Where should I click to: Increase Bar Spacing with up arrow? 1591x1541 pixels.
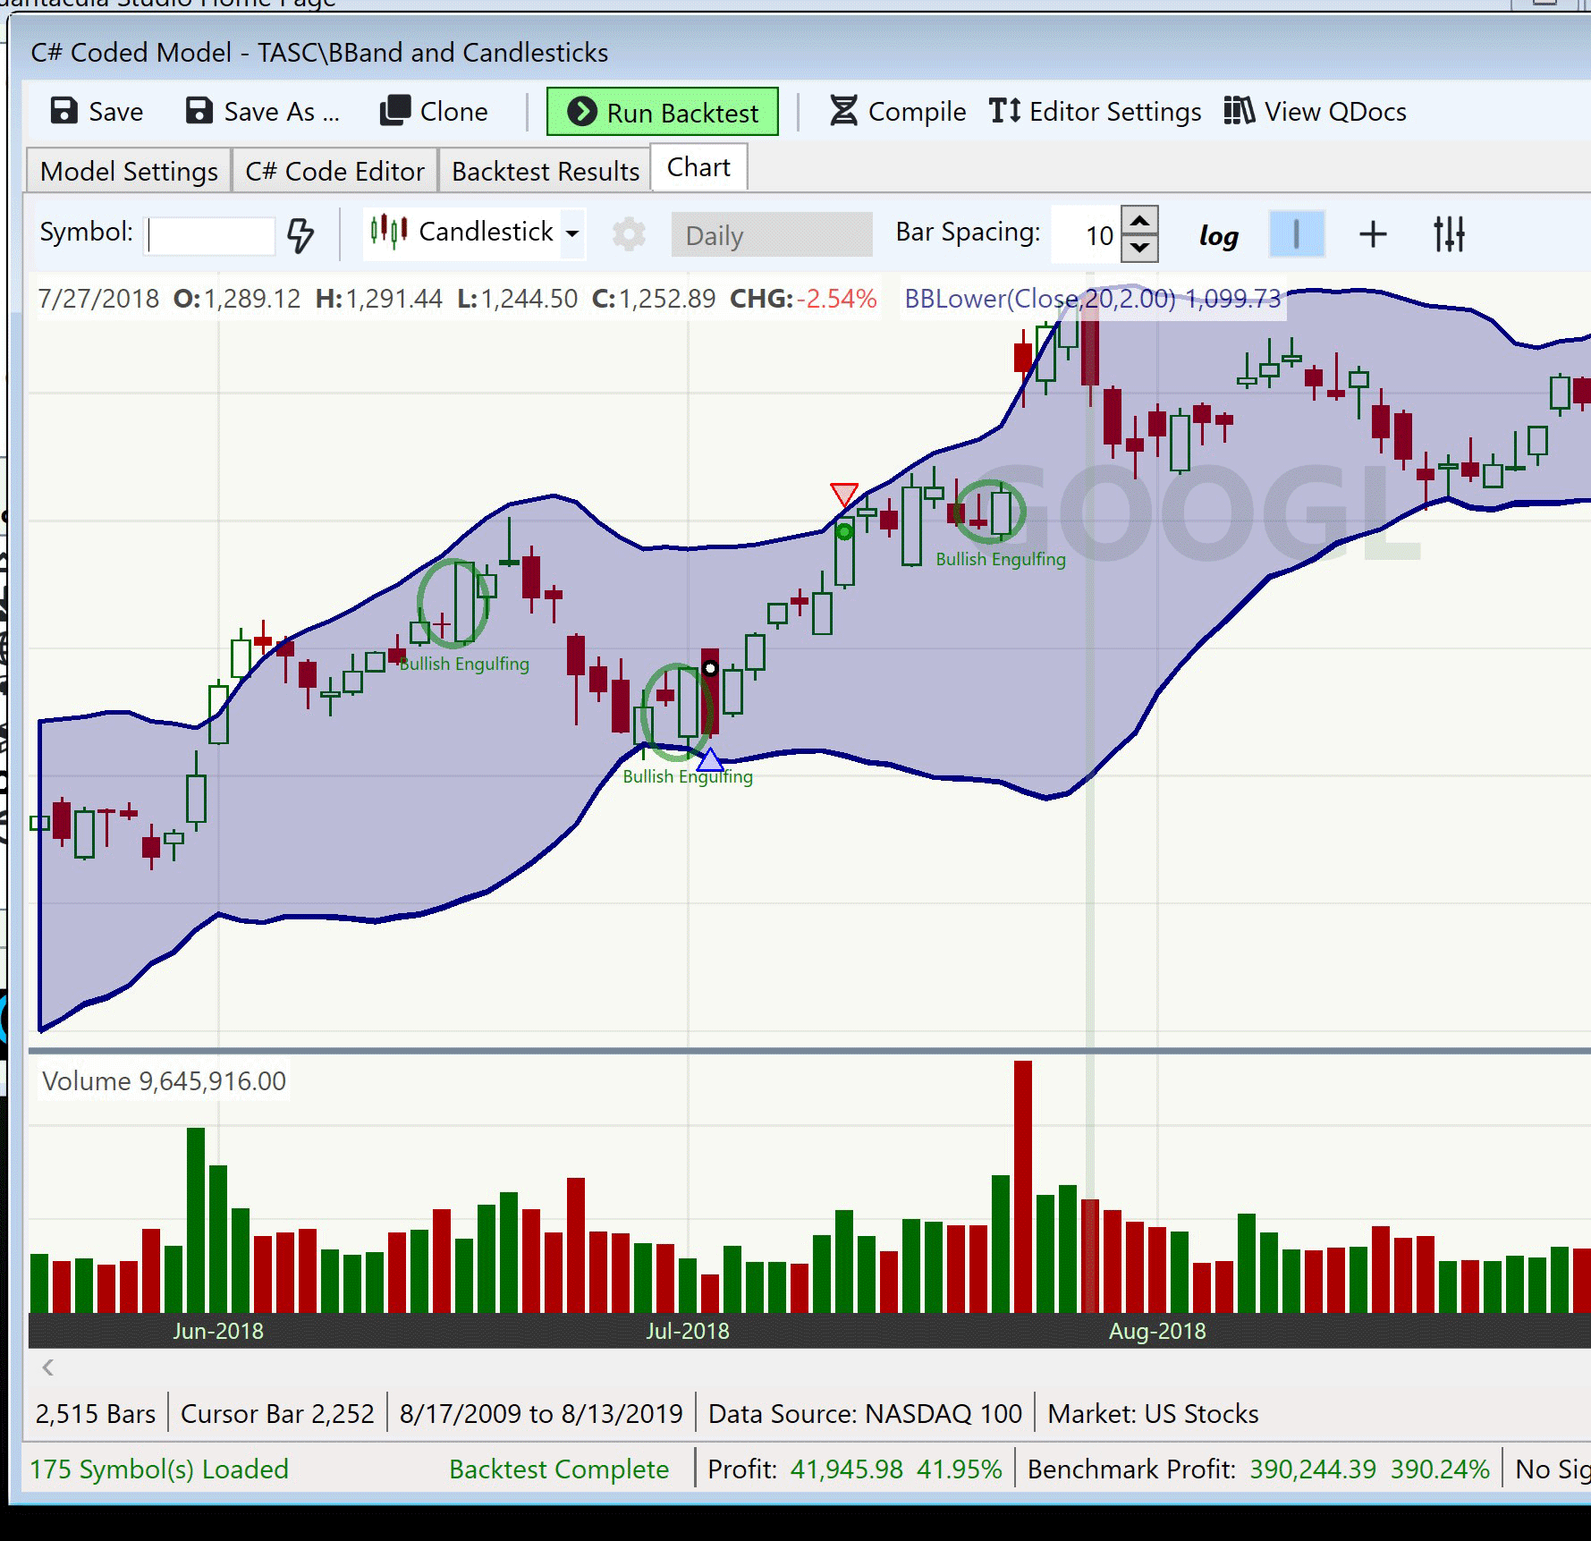click(x=1139, y=221)
